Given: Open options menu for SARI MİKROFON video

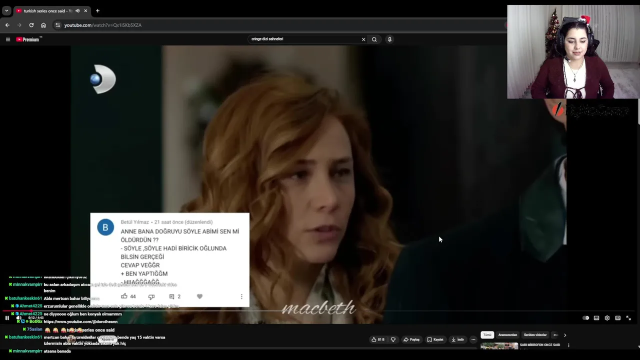Looking at the screenshot, I should tap(568, 345).
